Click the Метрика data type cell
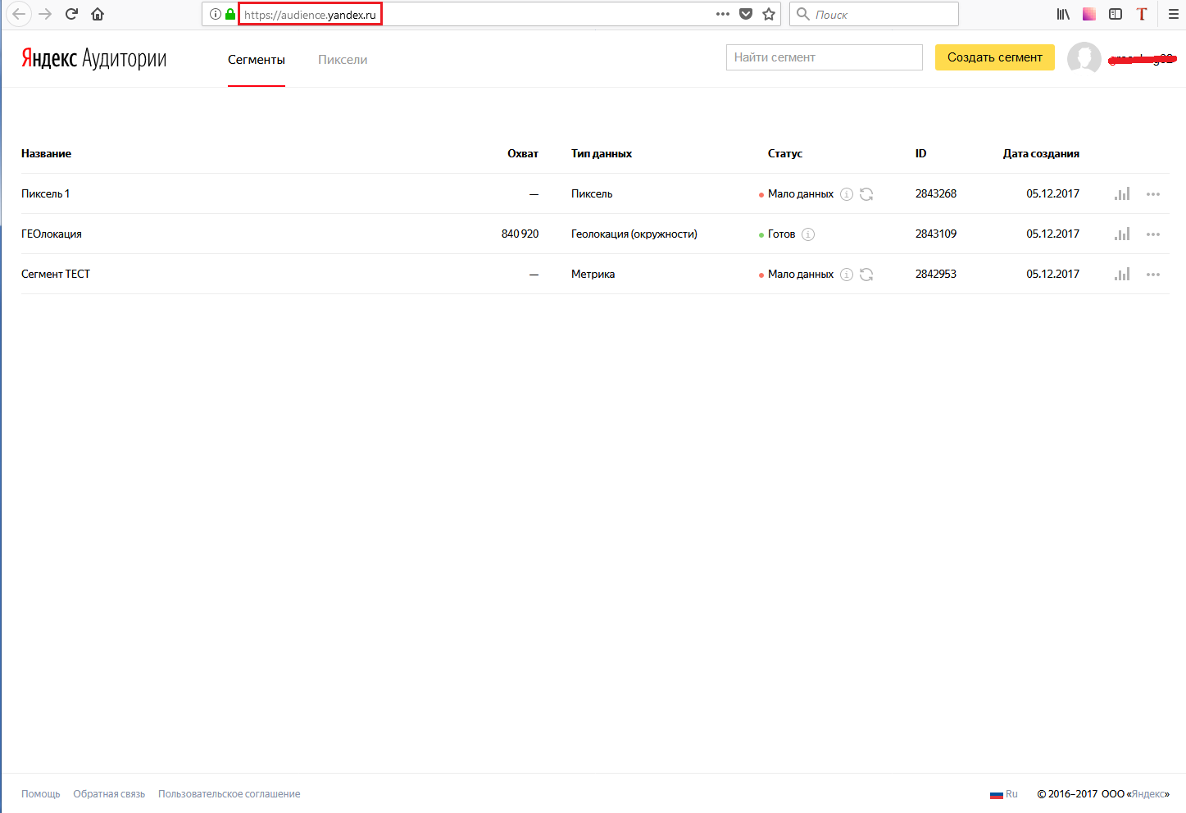The width and height of the screenshot is (1186, 813). (x=593, y=275)
